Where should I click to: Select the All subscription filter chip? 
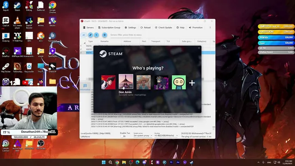tap(84, 35)
